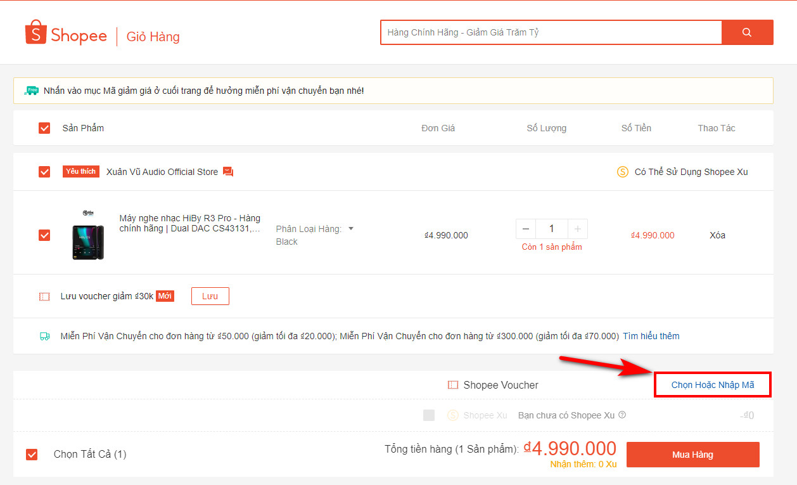
Task: Save the ₫30k voucher with 'Lưu'
Action: pyautogui.click(x=210, y=296)
